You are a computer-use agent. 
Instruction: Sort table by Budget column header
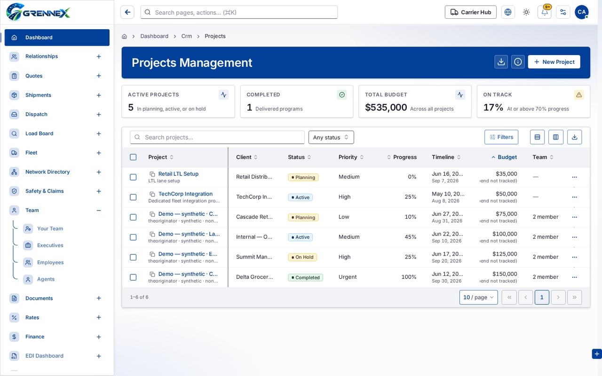coord(504,157)
